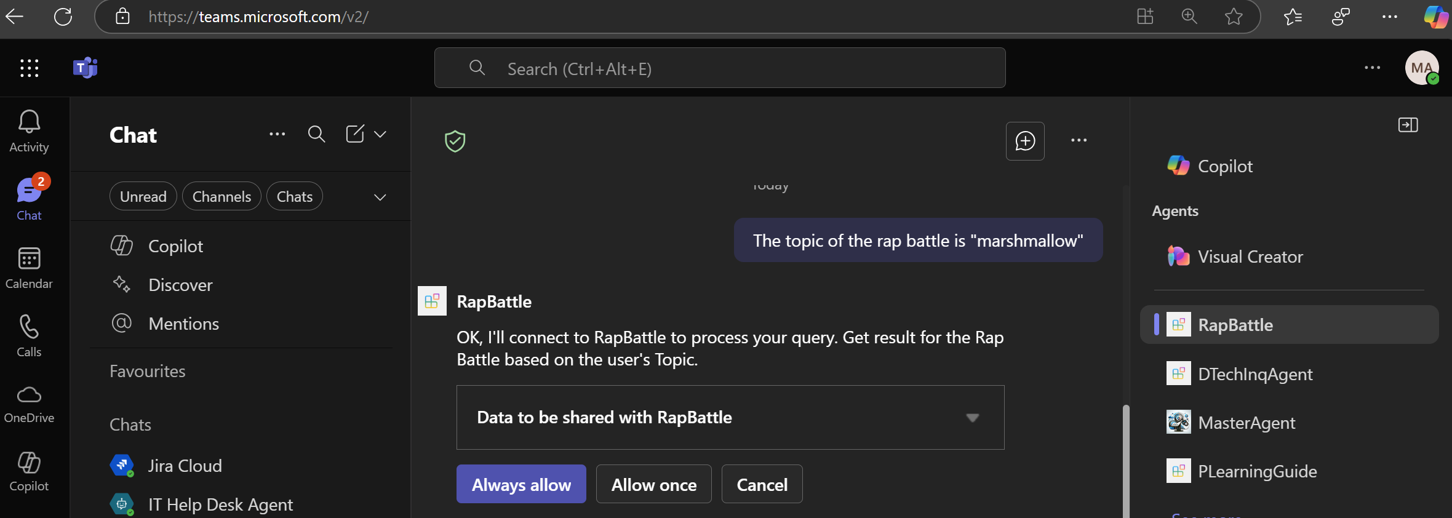
Task: Click the RapBattle message avatar
Action: click(432, 301)
